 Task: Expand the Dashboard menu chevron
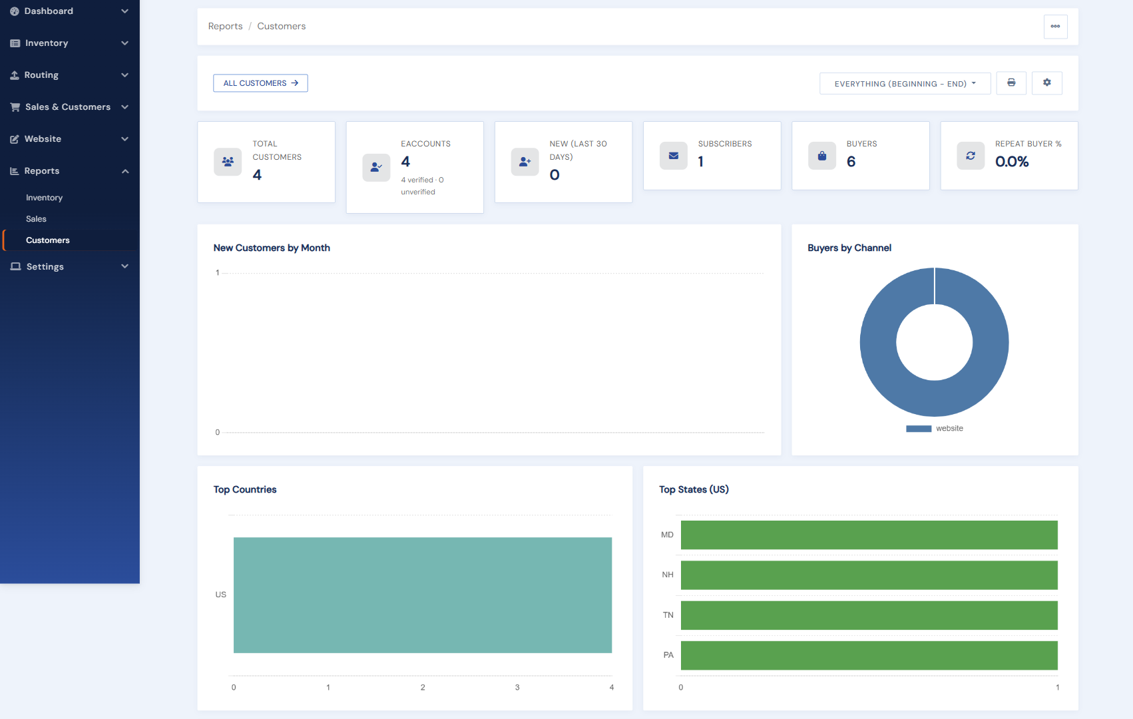pyautogui.click(x=124, y=11)
